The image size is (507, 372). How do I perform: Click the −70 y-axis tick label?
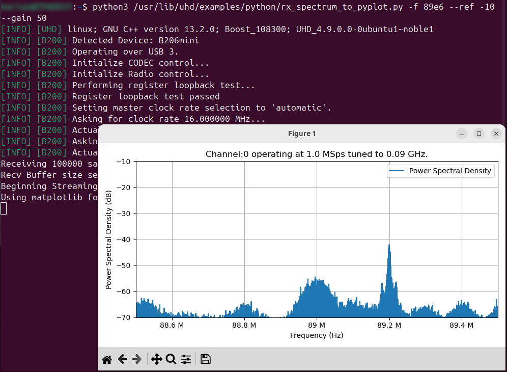[x=124, y=317]
